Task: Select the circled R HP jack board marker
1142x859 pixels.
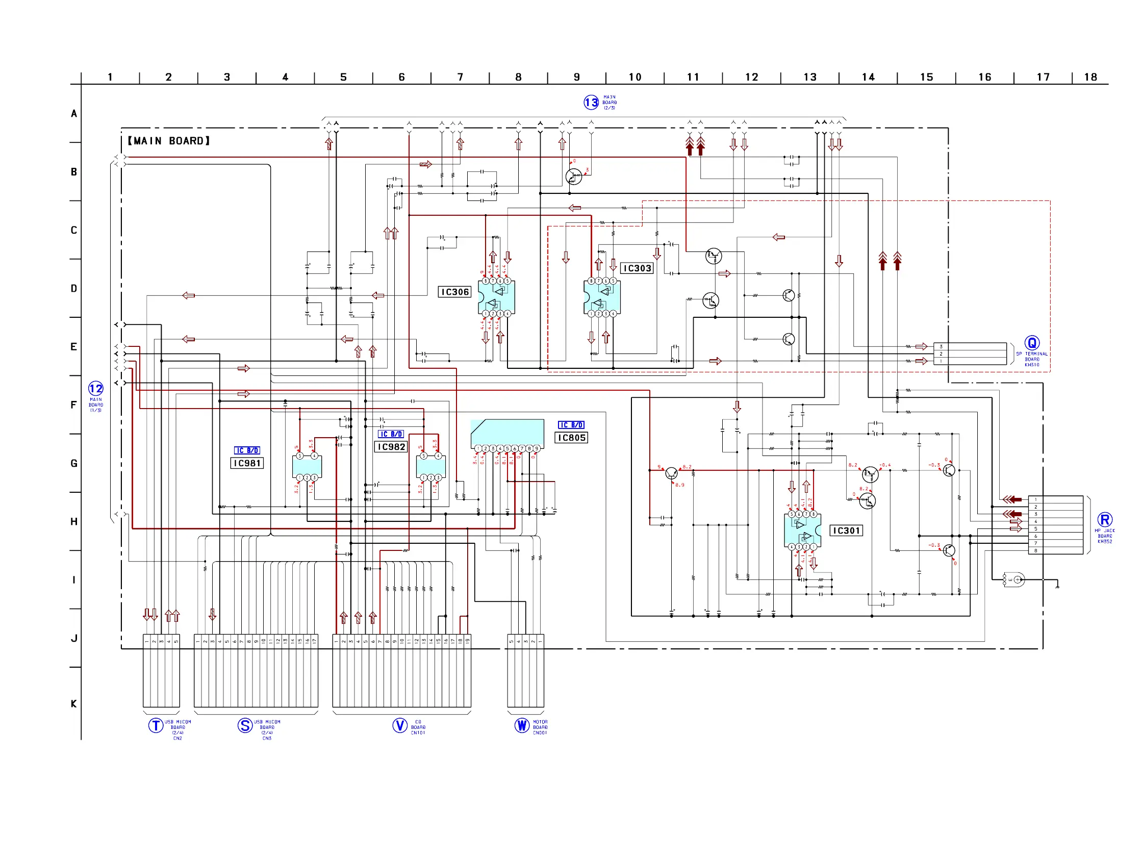Action: coord(1104,520)
